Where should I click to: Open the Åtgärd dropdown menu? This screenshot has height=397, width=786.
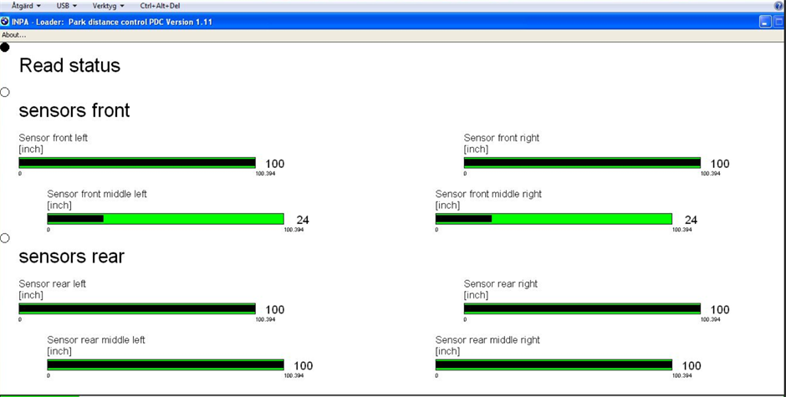(26, 6)
